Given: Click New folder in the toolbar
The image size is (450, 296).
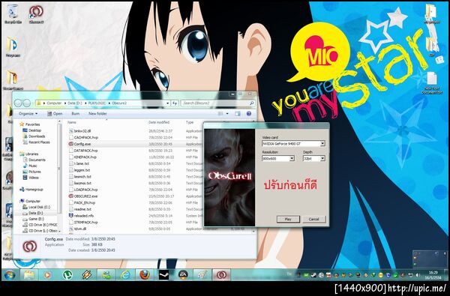Looking at the screenshot, I should pyautogui.click(x=97, y=114).
